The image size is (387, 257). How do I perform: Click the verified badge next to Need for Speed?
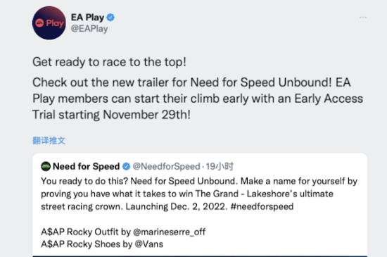pos(126,166)
